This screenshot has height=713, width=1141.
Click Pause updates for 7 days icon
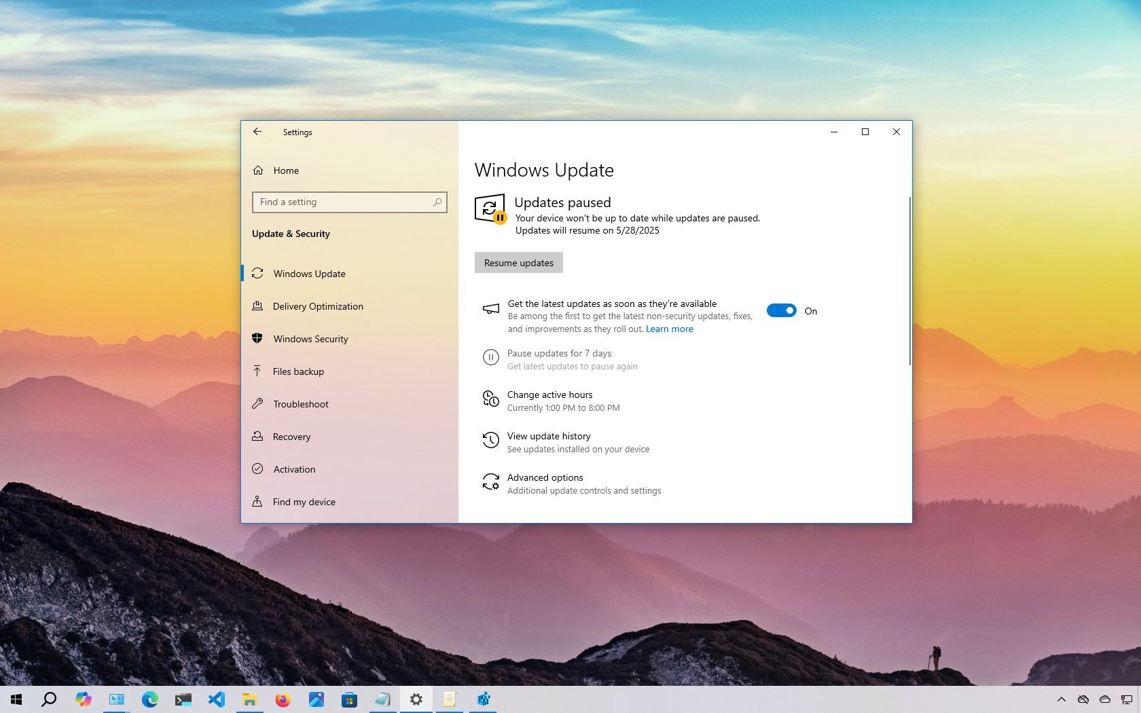coord(490,358)
